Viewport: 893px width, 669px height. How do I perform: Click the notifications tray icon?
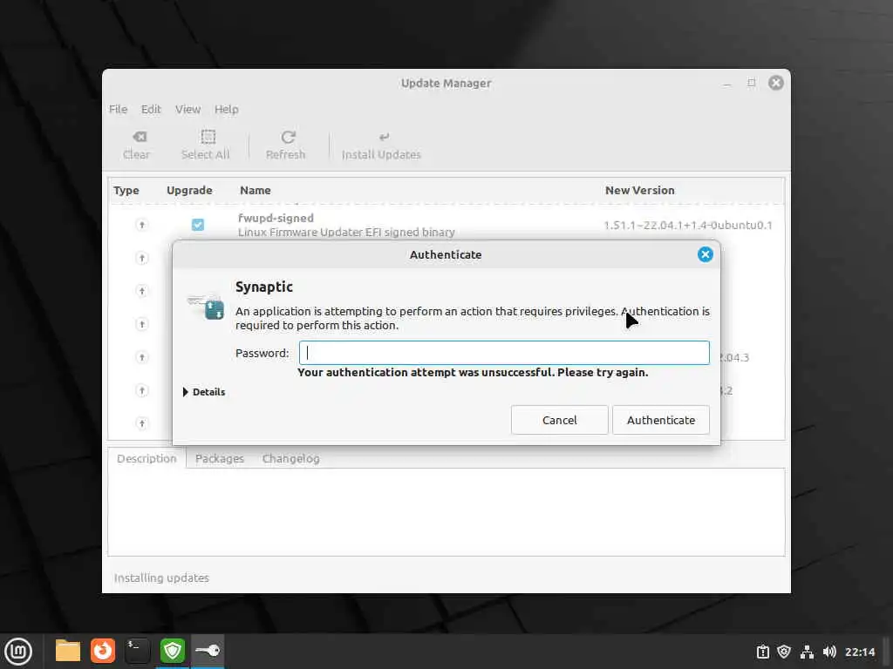[x=762, y=652]
